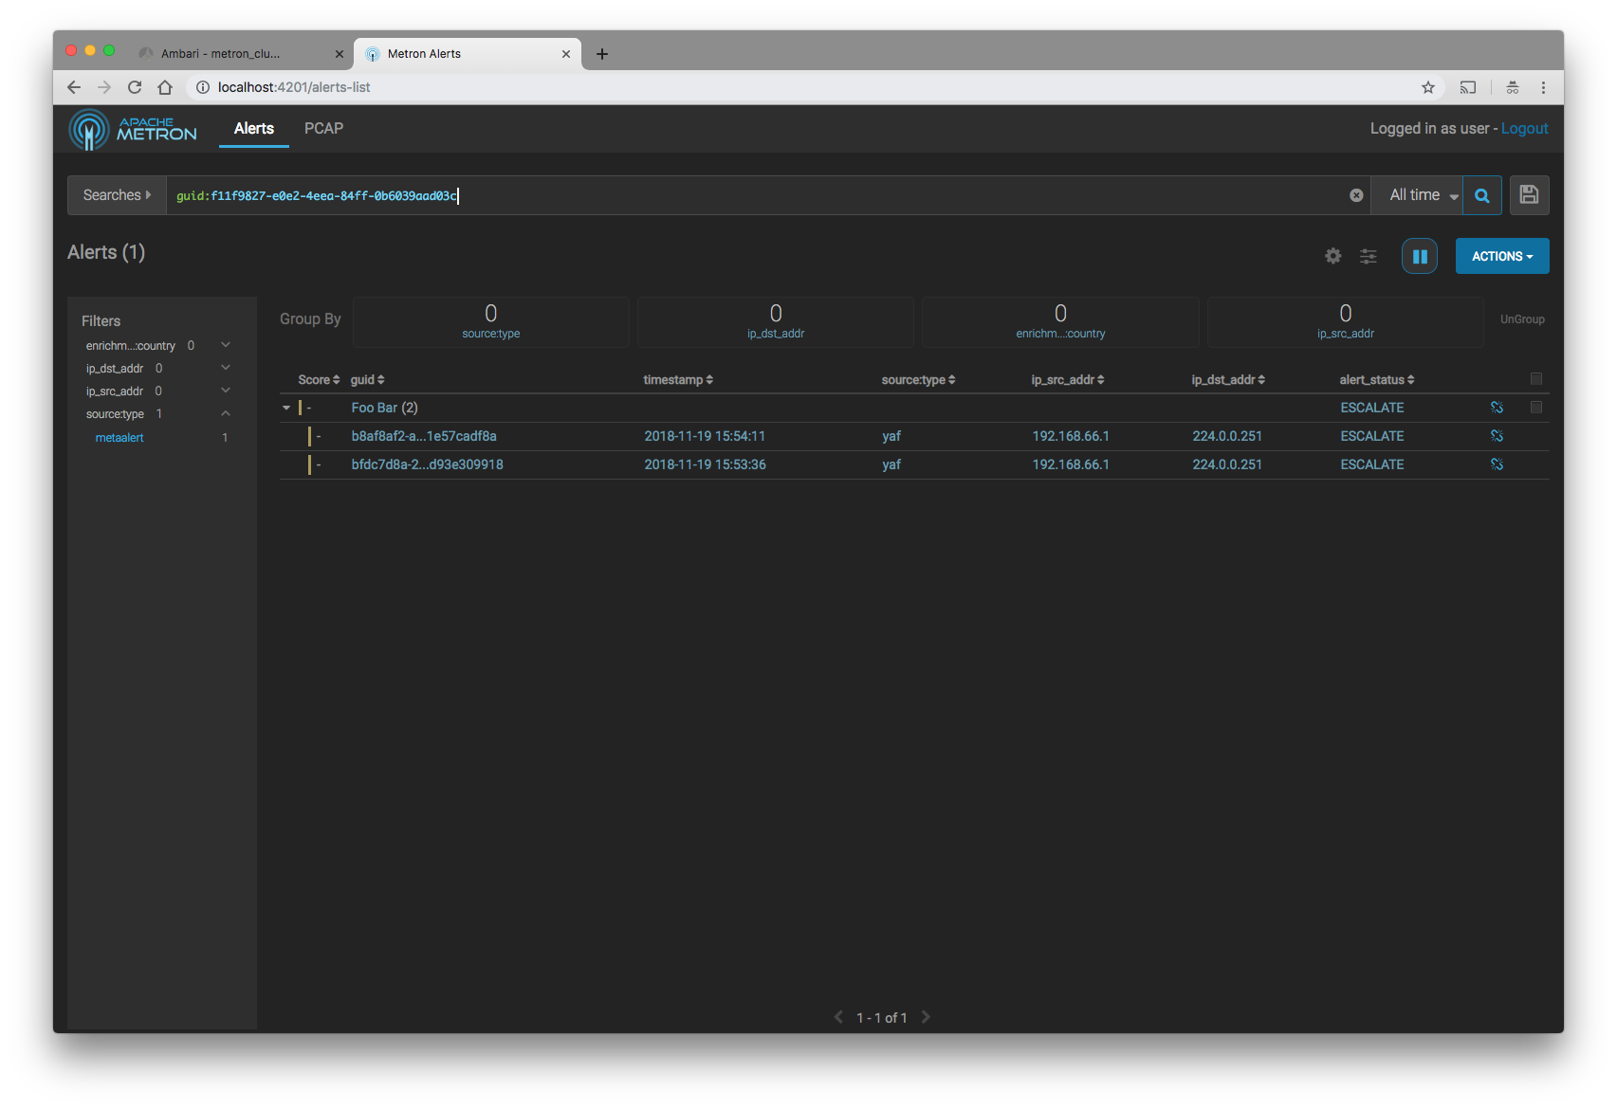This screenshot has width=1617, height=1109.
Task: Go back with the browser back arrow
Action: pyautogui.click(x=74, y=87)
